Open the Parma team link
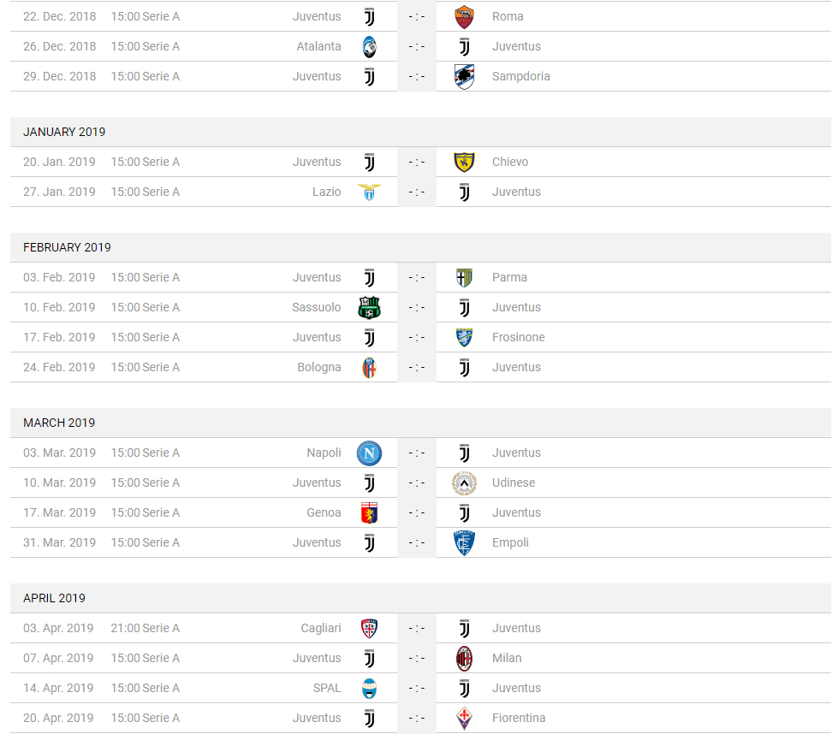The height and width of the screenshot is (734, 838). click(x=509, y=277)
